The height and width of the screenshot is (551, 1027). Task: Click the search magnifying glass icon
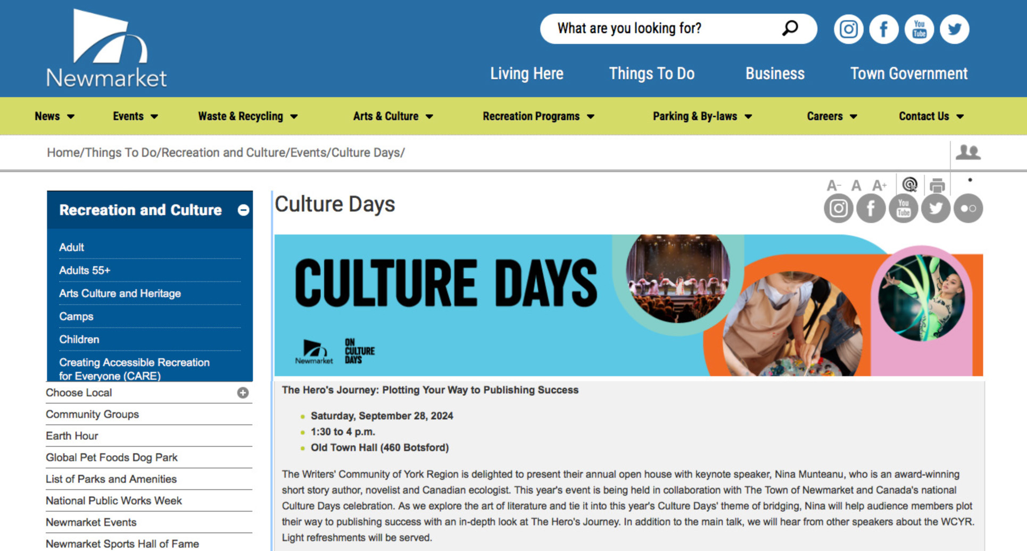point(790,28)
